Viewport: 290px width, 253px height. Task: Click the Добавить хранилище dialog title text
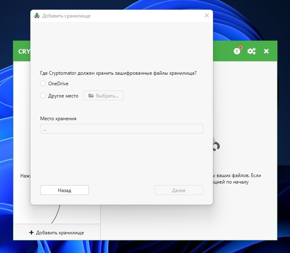pyautogui.click(x=66, y=16)
